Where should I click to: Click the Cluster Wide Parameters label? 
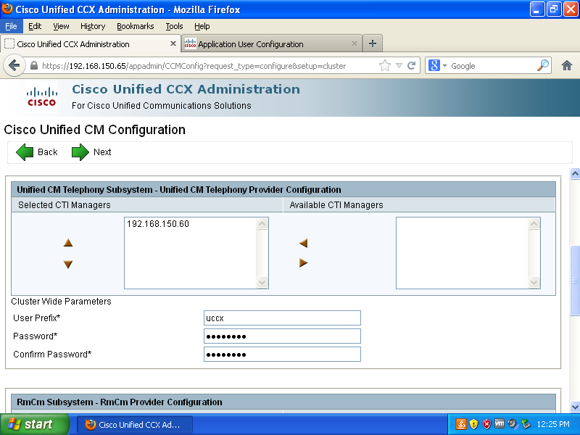click(61, 302)
